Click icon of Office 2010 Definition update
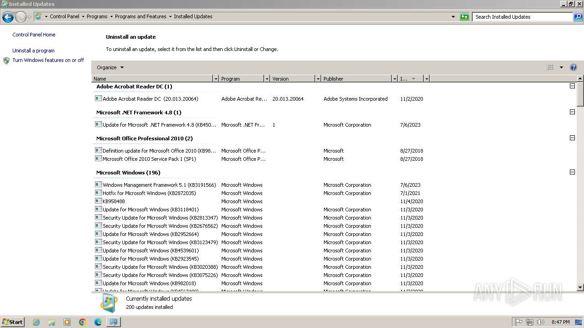Image resolution: width=584 pixels, height=328 pixels. coord(98,150)
